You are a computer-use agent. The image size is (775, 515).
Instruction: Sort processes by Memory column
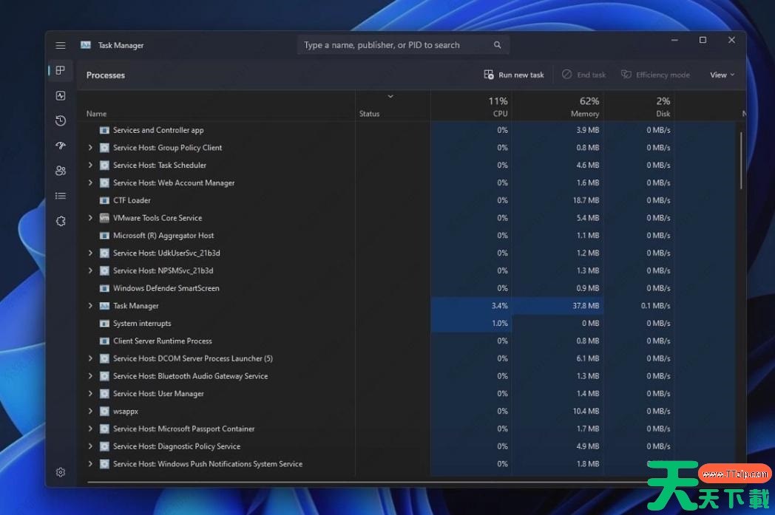point(585,106)
